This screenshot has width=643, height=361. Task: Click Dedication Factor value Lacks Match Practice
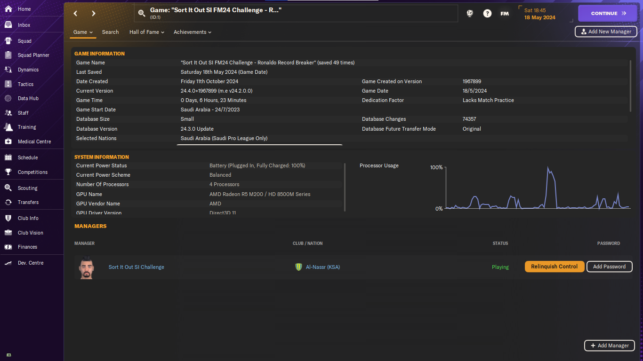click(x=488, y=100)
